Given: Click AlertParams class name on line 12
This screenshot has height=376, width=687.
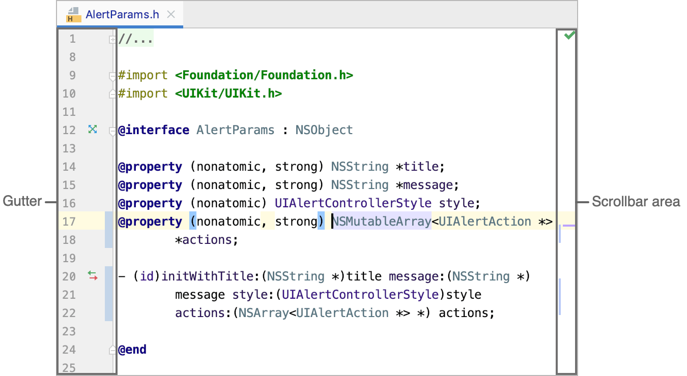Looking at the screenshot, I should click(236, 130).
